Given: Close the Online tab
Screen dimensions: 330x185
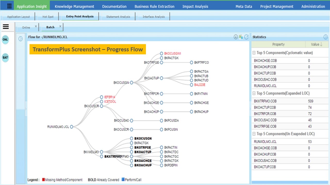Looking at the screenshot, I should click(36, 26).
